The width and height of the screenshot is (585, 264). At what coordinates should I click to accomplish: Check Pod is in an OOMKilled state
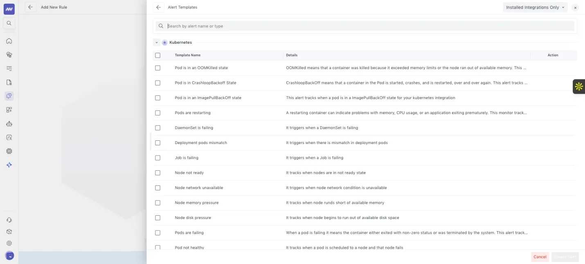tap(157, 68)
